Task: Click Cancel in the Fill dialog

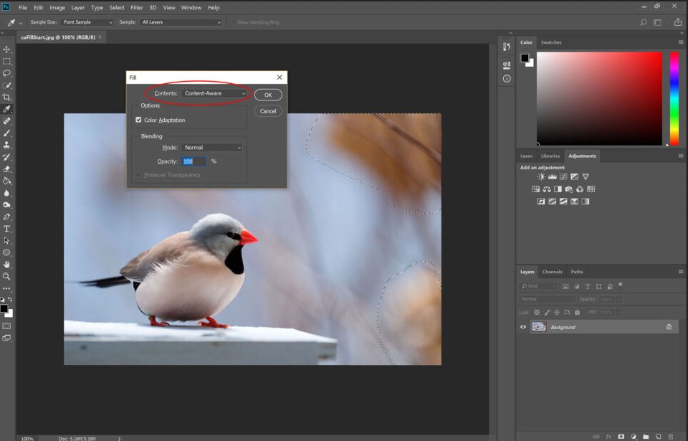Action: 268,111
